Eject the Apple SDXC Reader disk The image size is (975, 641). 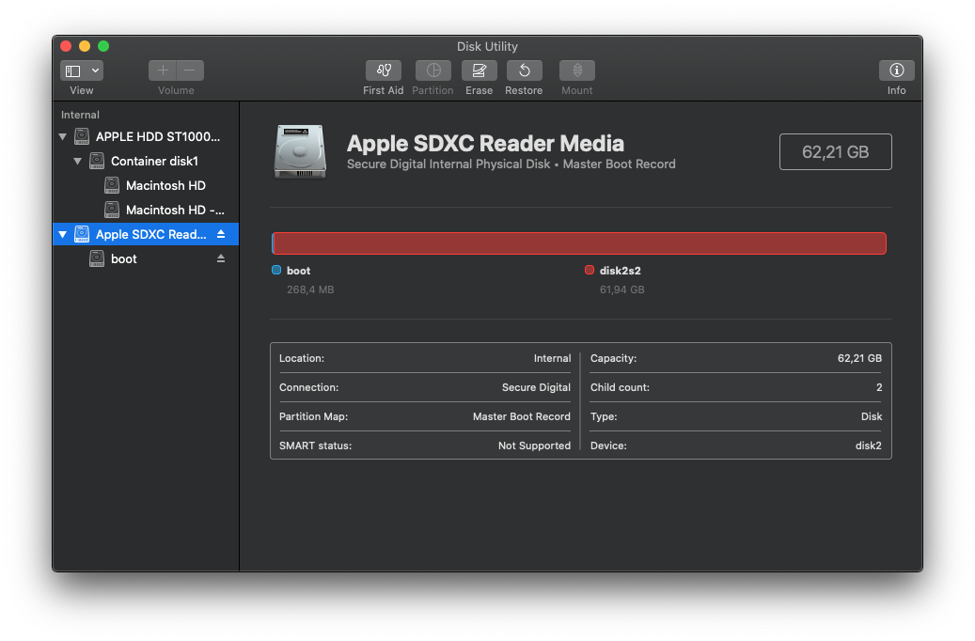point(221,234)
